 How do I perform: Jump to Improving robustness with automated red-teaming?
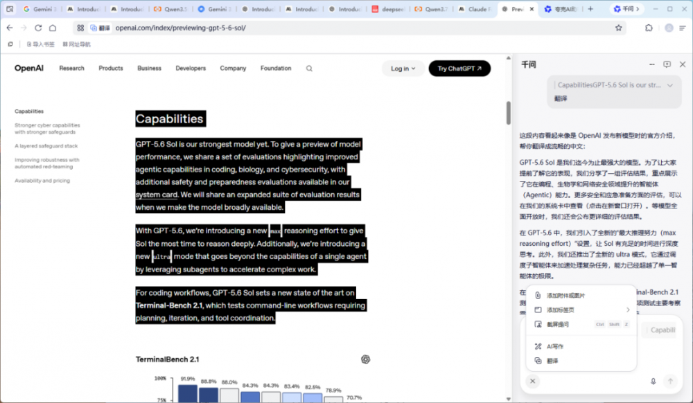point(47,163)
